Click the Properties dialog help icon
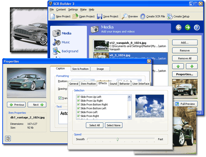 coord(8,138)
